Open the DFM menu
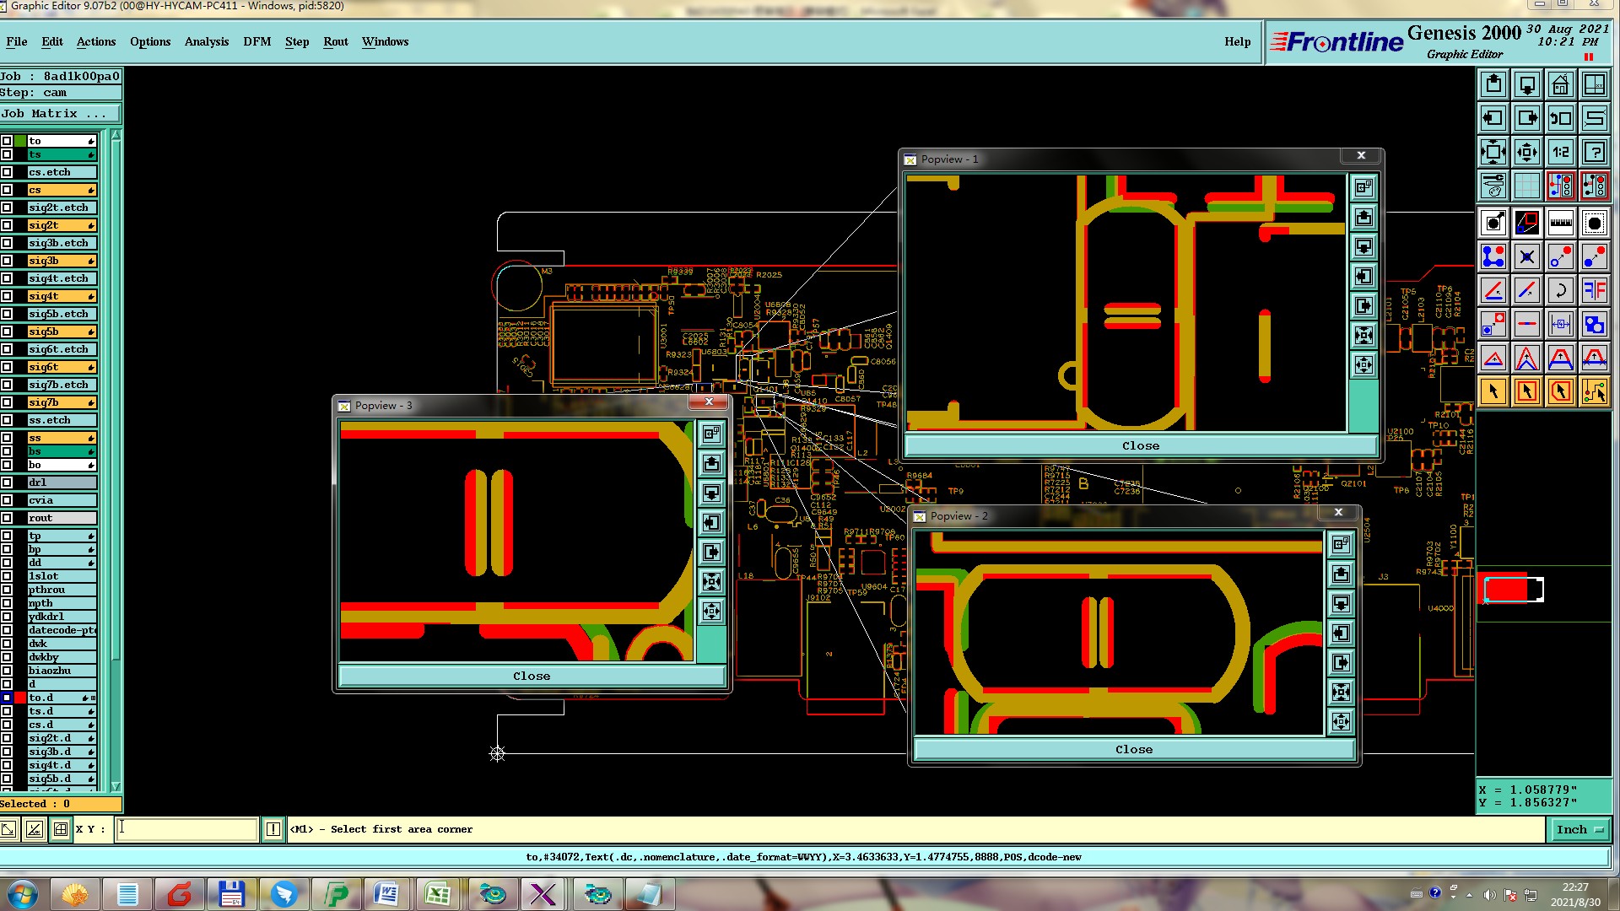 coord(256,41)
